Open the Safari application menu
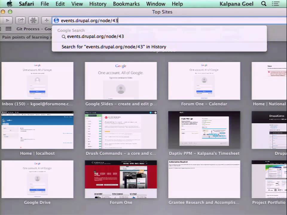 (x=26, y=4)
